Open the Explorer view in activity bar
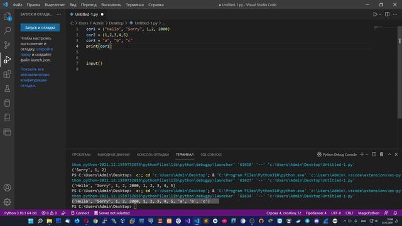This screenshot has width=402, height=226. tap(7, 17)
